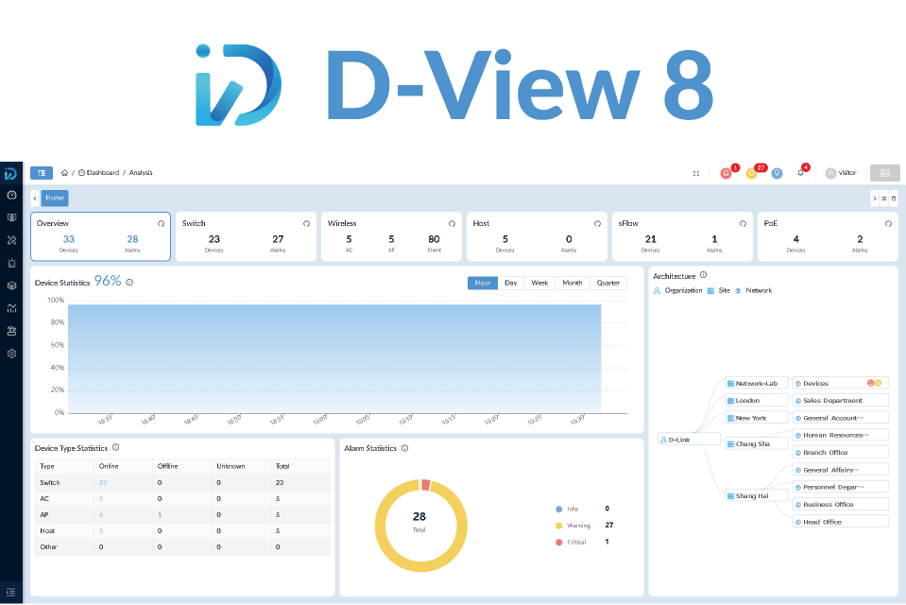Select the Hour time range

click(x=483, y=283)
